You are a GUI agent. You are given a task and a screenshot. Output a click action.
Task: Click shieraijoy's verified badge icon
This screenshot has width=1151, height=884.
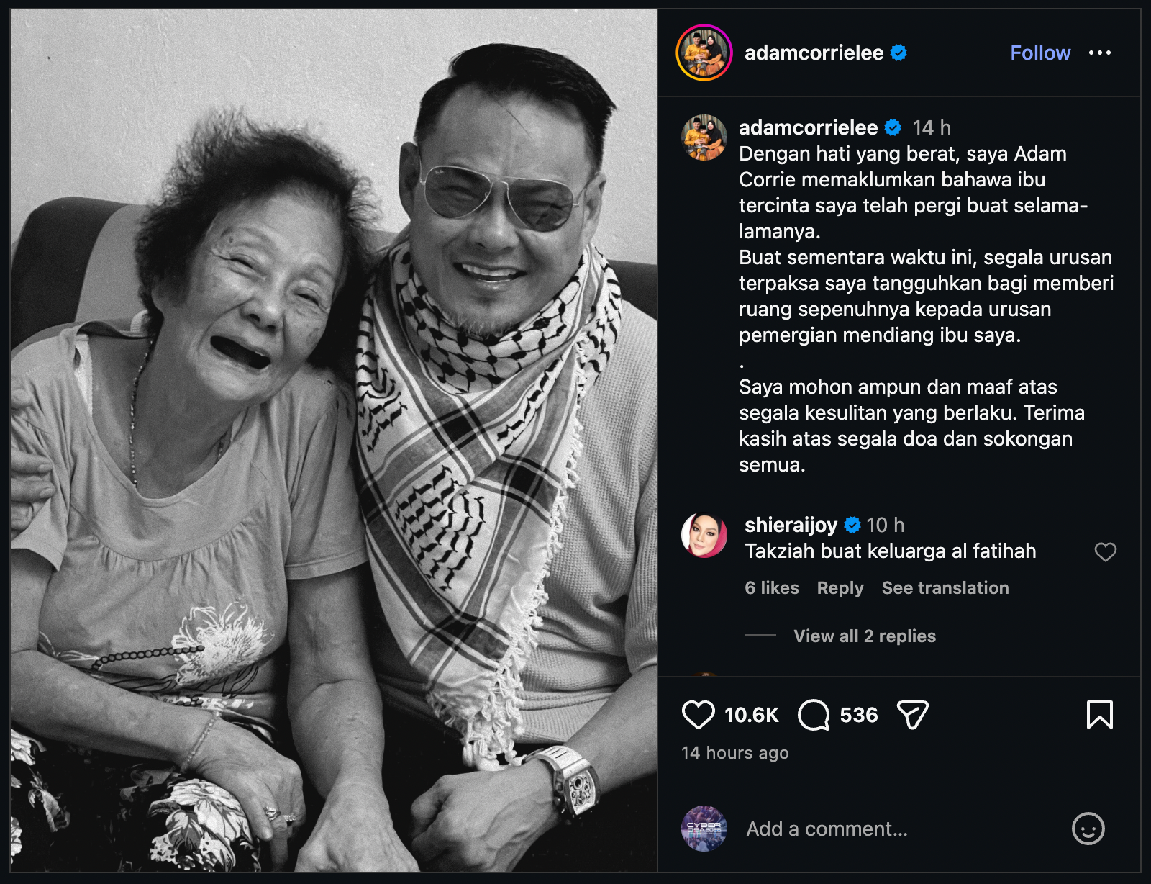pyautogui.click(x=852, y=526)
